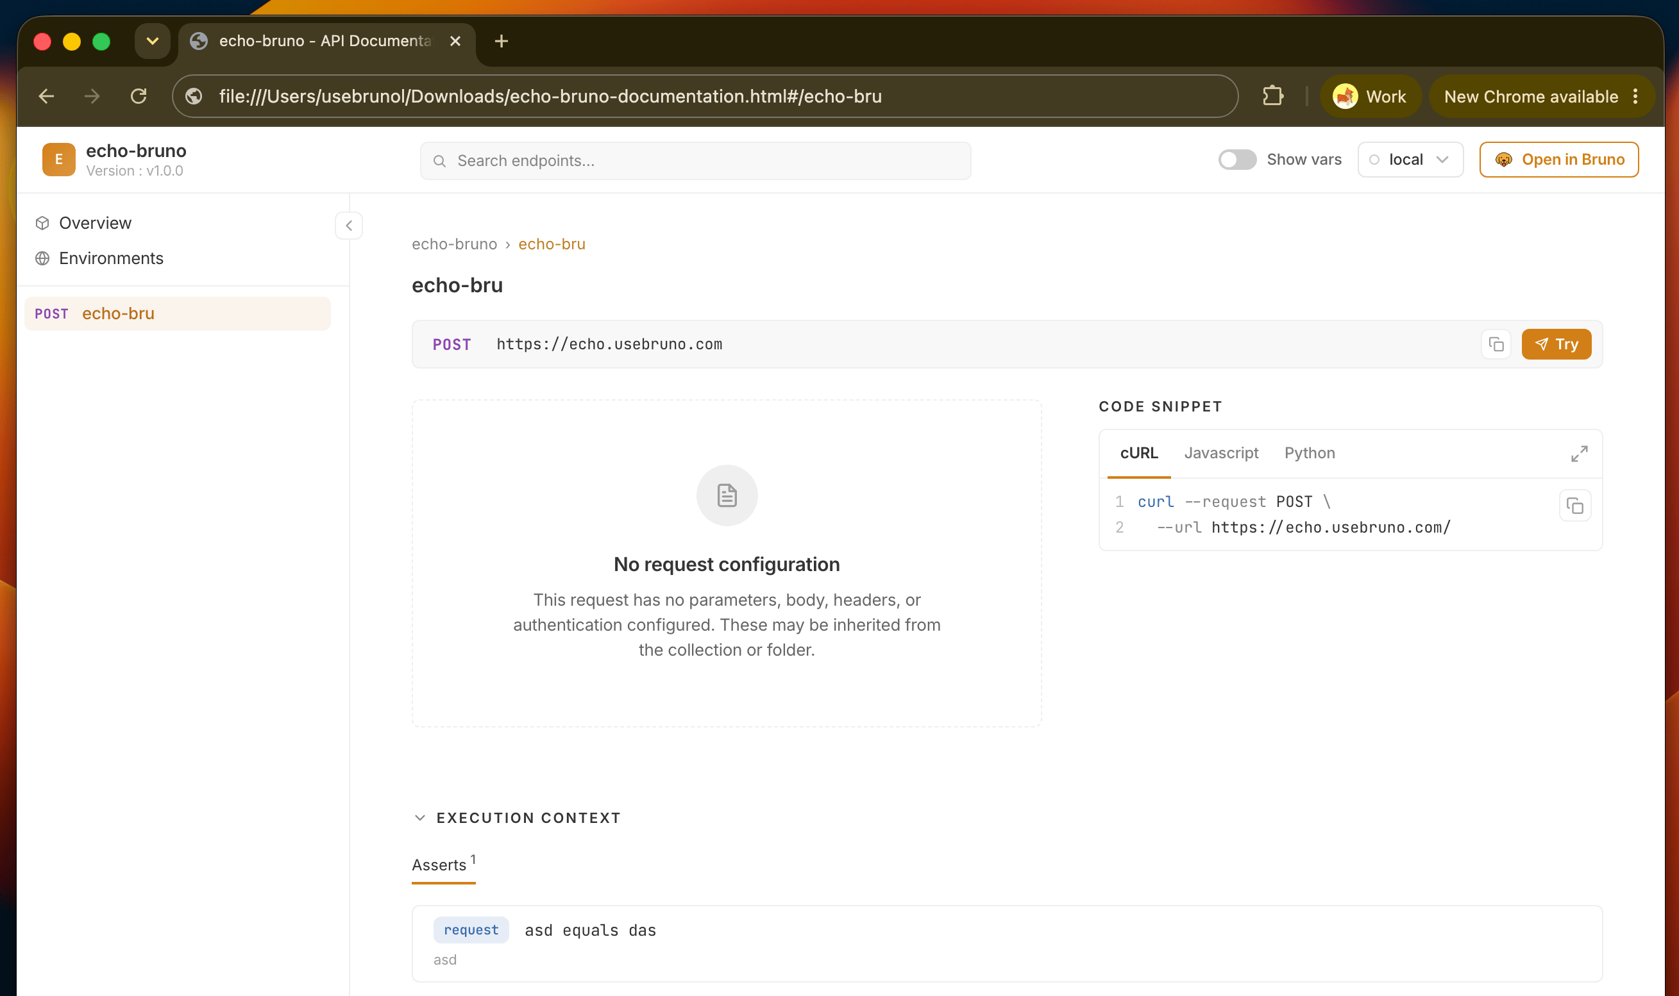
Task: Open the Chrome extensions puzzle icon
Action: [1272, 96]
